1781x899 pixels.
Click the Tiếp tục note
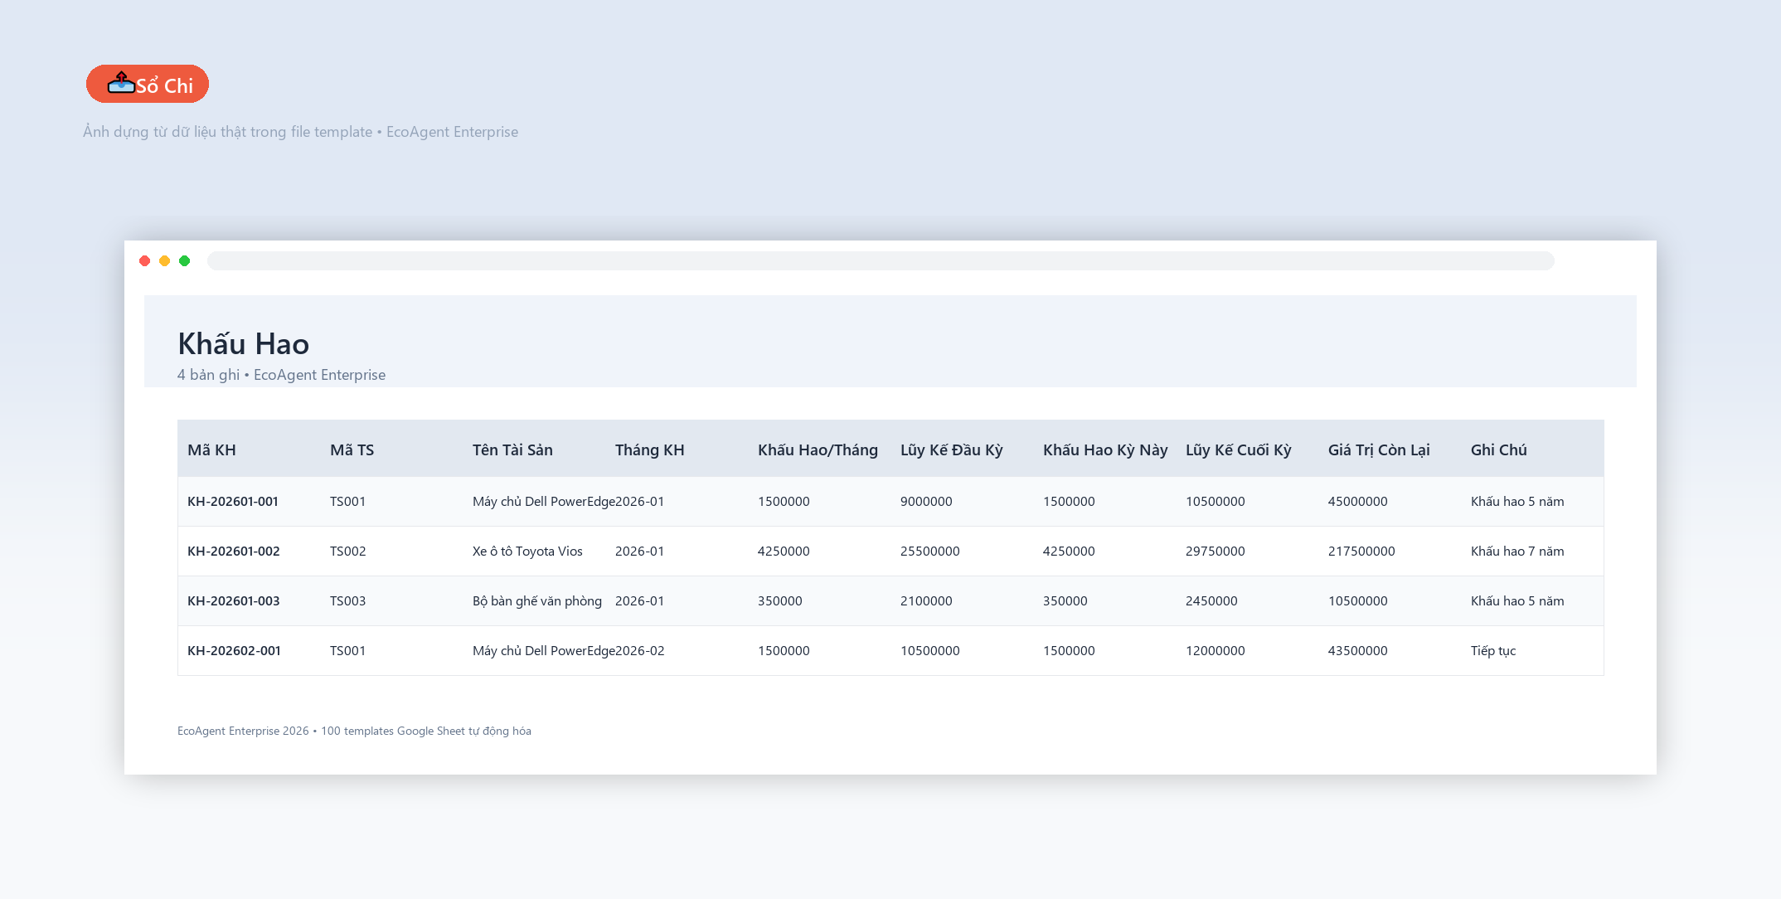1493,650
